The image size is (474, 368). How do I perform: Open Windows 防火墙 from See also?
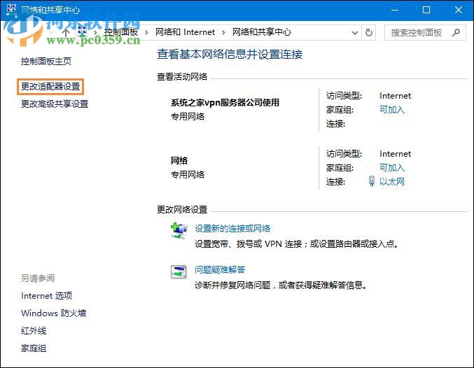click(53, 313)
